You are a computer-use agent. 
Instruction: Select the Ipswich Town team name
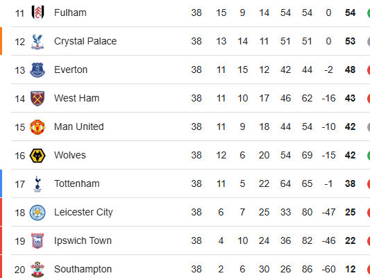(x=83, y=241)
